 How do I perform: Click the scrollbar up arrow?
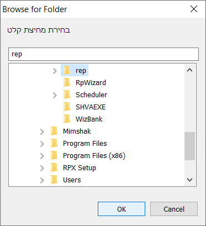point(190,70)
